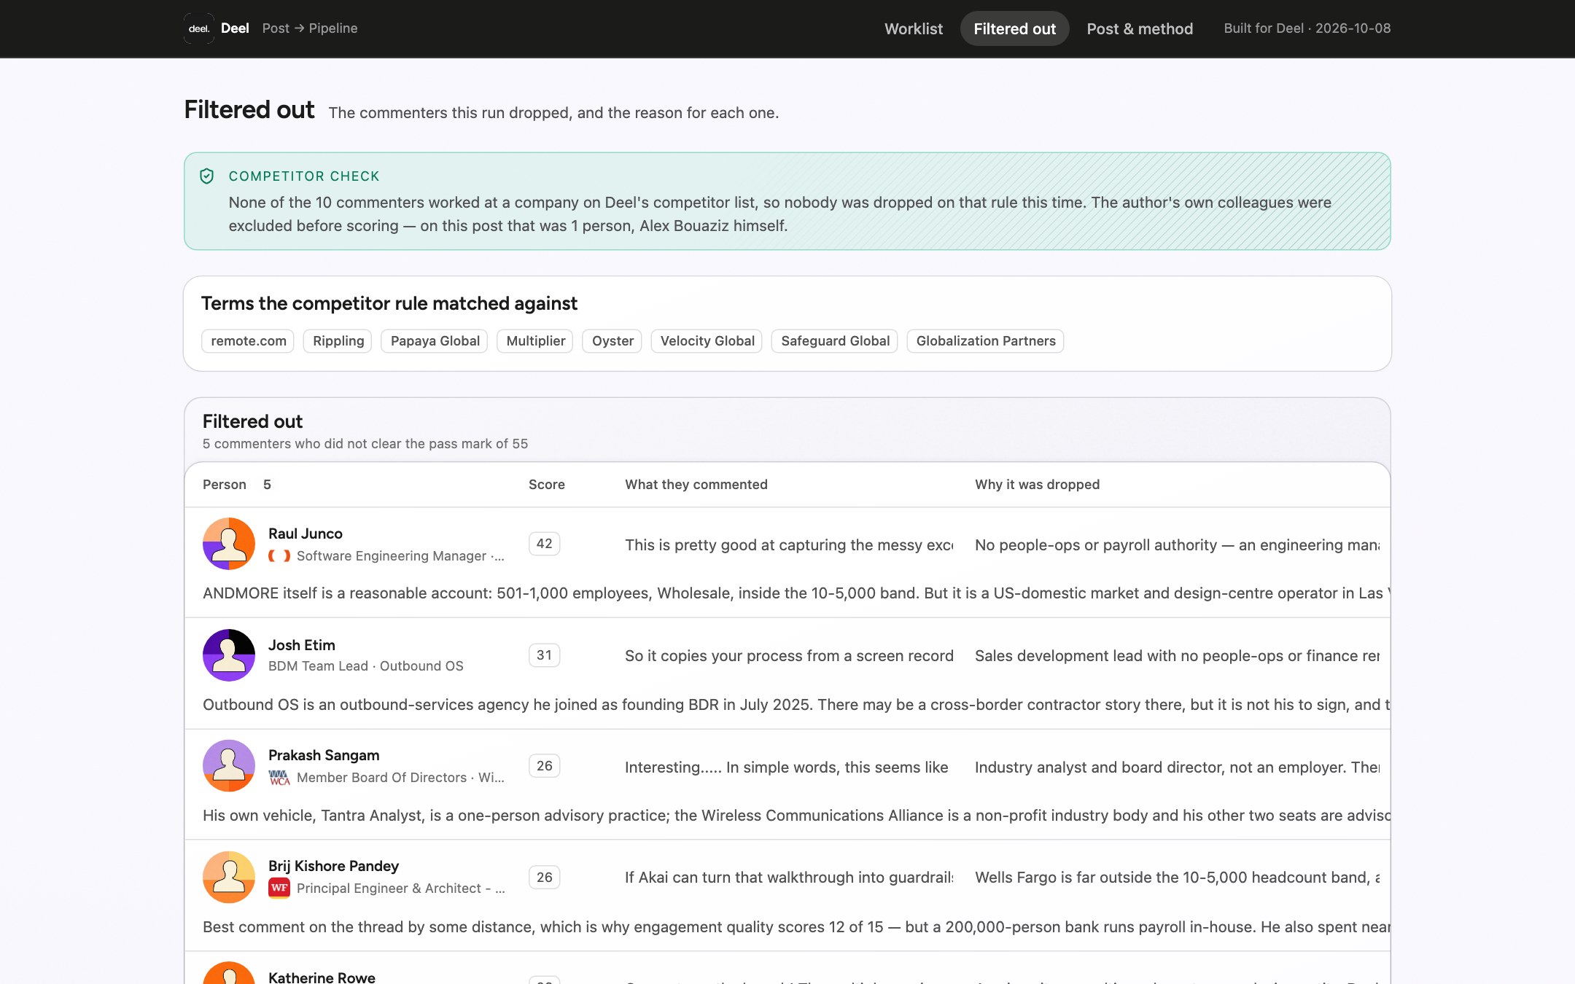Click the remote.com term chip

(x=248, y=341)
